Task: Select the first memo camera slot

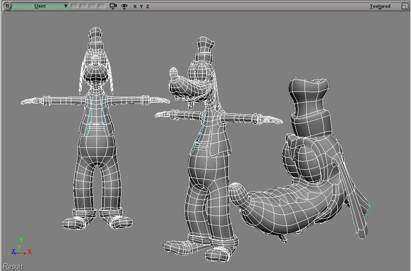Action: pyautogui.click(x=75, y=6)
